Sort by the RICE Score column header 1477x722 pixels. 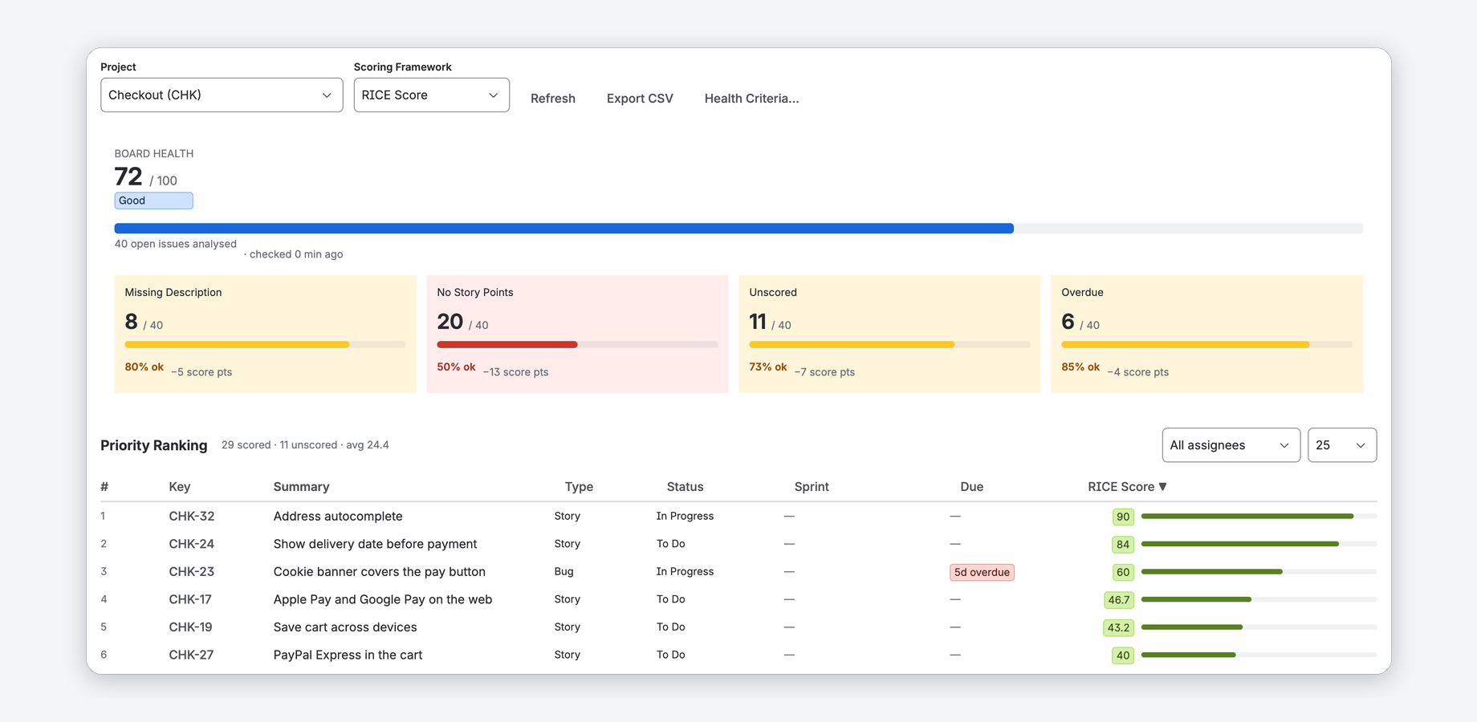coord(1127,487)
